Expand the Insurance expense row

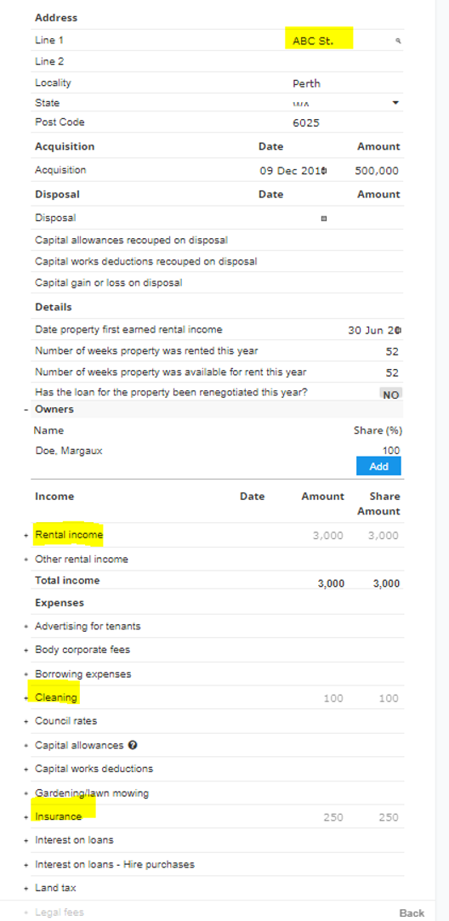pos(26,817)
